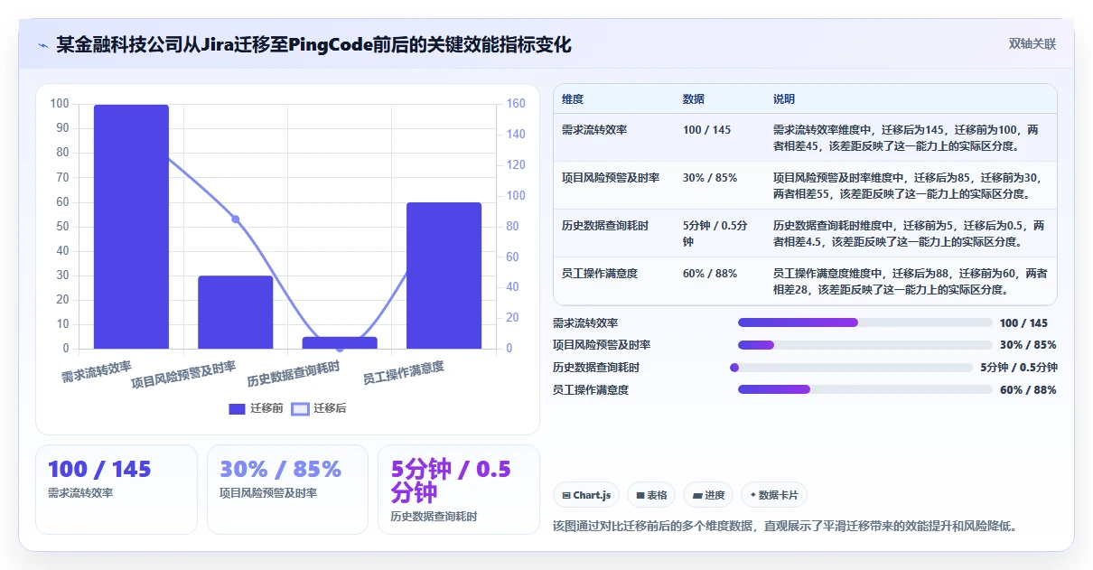Click table cell 历史数据查询耗时
Viewport: 1093px width, 570px height.
pos(605,226)
